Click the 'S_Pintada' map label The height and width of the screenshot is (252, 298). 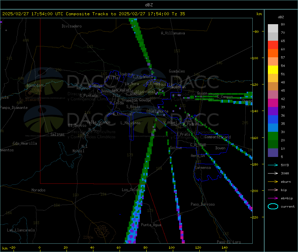(x=88, y=96)
